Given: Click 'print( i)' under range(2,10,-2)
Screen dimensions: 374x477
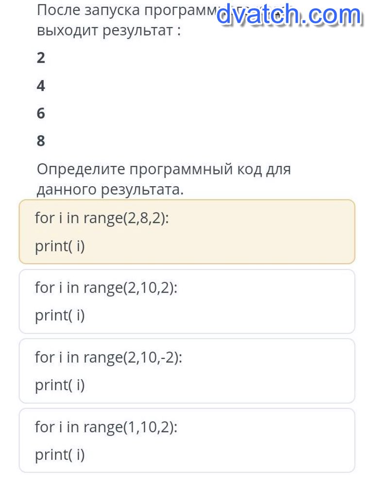Looking at the screenshot, I should [x=60, y=385].
